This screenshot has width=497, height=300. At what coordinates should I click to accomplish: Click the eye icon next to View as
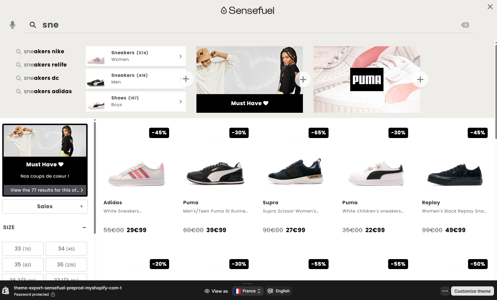click(x=207, y=291)
